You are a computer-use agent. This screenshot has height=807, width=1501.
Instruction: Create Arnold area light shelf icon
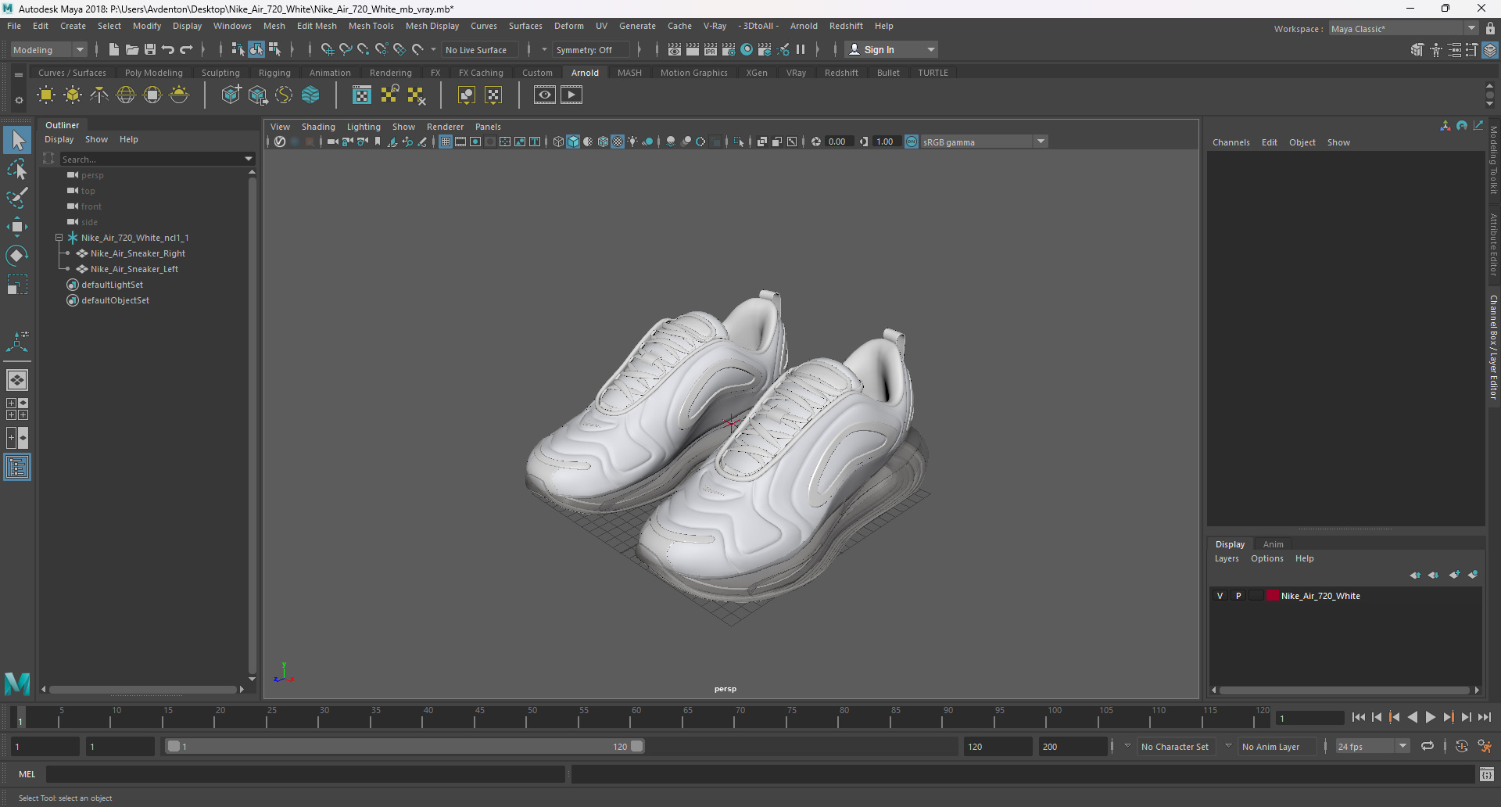(46, 95)
